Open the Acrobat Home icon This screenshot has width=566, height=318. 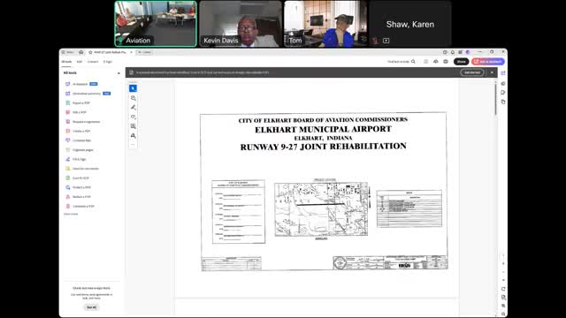[80, 52]
